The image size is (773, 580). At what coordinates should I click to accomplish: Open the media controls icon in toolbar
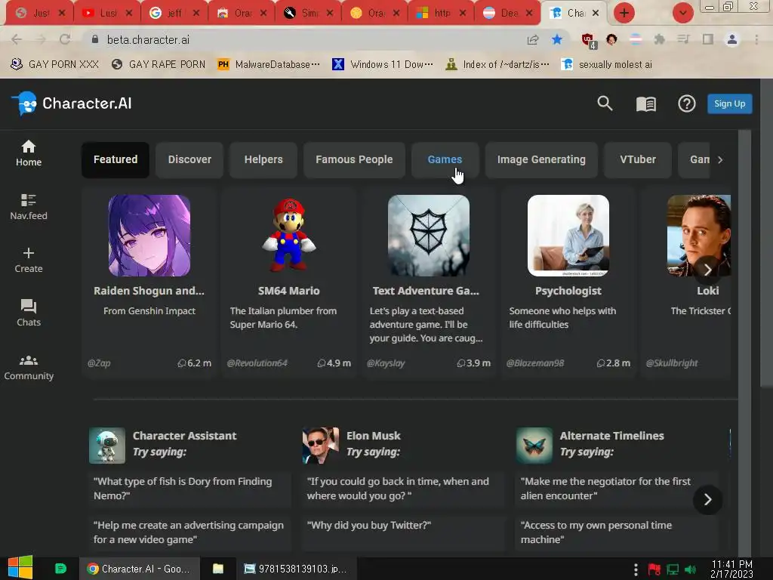tap(683, 39)
